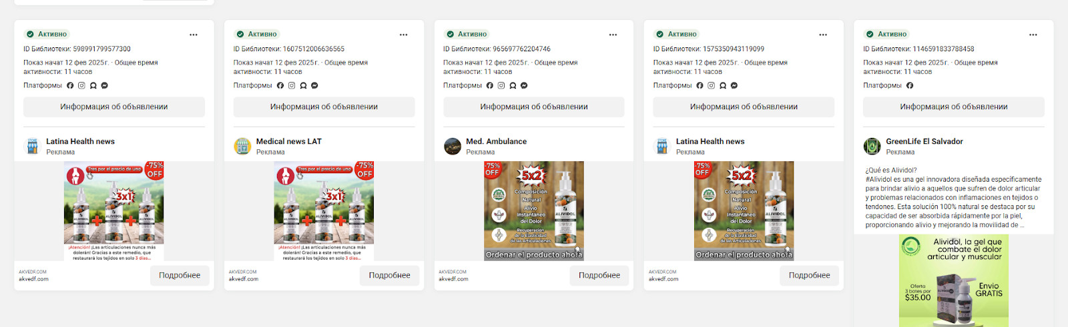Click Instagram platform icon on ad 1575350943119099
1068x327 pixels.
711,85
